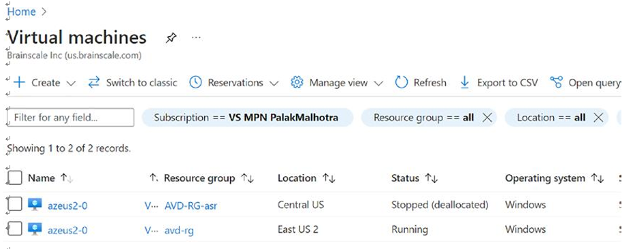Remove the Location filter
This screenshot has width=633, height=249.
[598, 118]
